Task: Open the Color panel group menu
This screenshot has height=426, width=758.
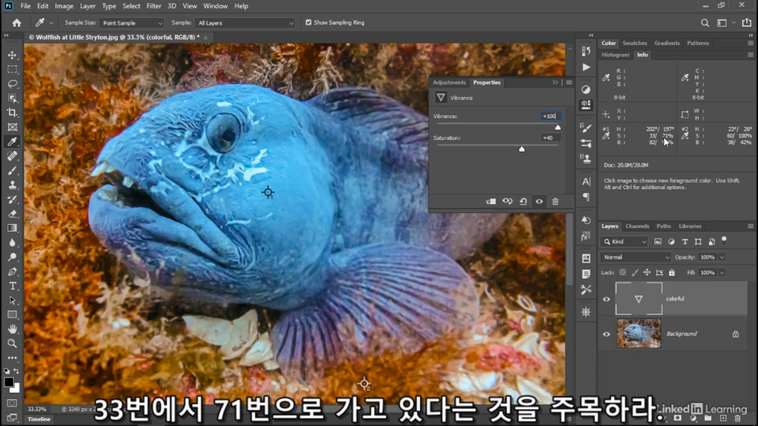Action: 751,43
